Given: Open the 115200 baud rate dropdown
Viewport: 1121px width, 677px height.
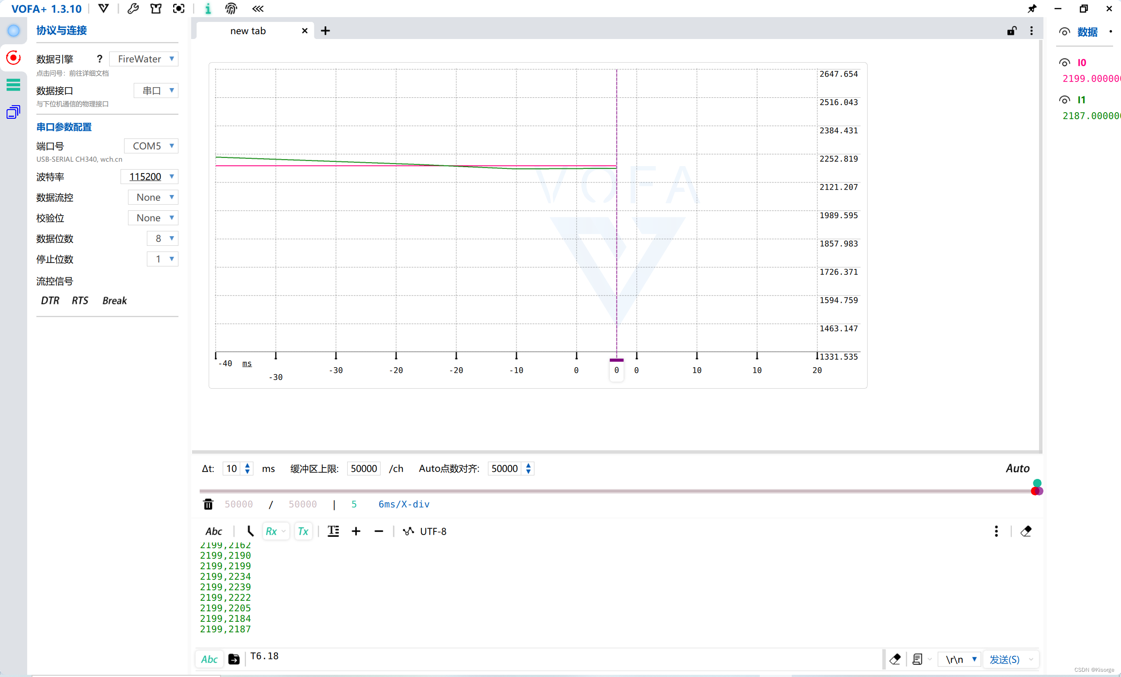Looking at the screenshot, I should coord(149,177).
